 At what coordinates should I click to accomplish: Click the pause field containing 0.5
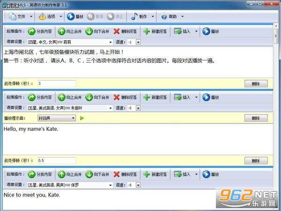click(x=57, y=160)
